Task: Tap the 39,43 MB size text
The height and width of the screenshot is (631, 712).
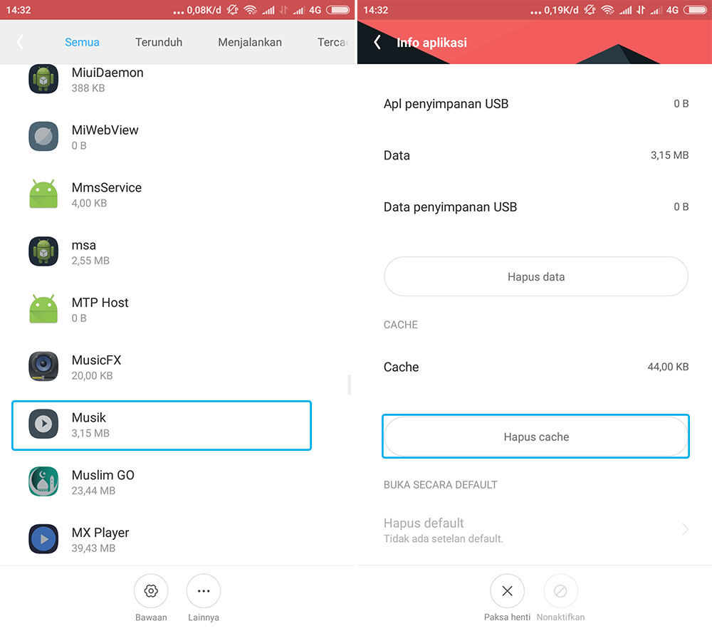Action: click(93, 548)
